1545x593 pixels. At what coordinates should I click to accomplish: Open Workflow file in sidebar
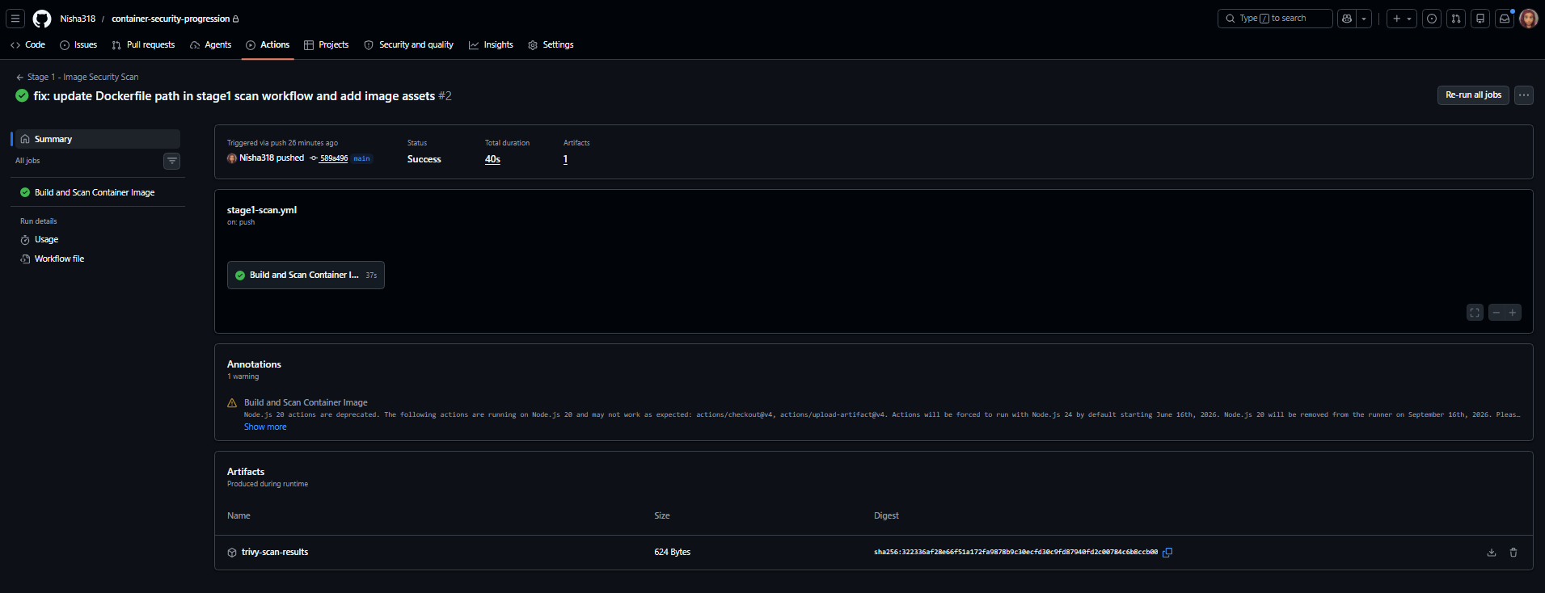point(59,259)
